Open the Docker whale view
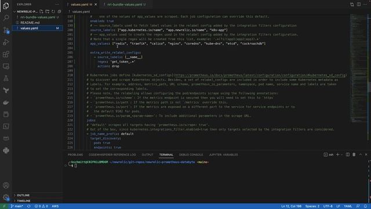Image resolution: width=371 pixels, height=209 pixels. click(x=6, y=102)
